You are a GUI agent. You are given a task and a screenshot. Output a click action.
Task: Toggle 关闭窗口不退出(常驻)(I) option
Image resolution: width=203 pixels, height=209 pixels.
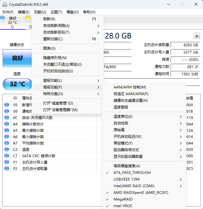68,65
